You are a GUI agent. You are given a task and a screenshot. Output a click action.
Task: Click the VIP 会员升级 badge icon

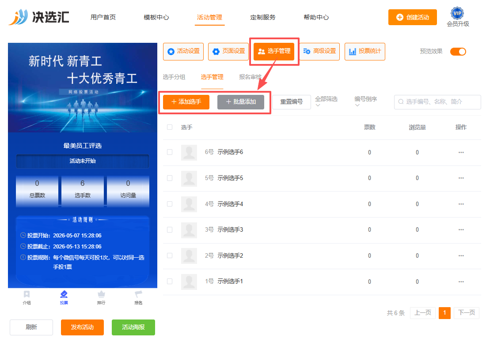pyautogui.click(x=457, y=13)
